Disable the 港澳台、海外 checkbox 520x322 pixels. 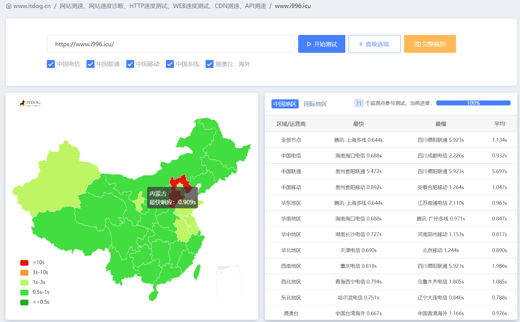coord(209,64)
